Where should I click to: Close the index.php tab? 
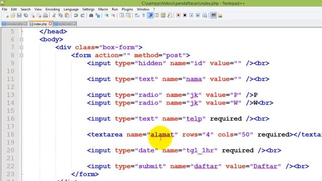[x=50, y=24]
